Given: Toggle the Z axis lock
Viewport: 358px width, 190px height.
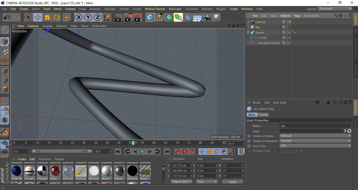Looking at the screenshot, I should coord(97,18).
